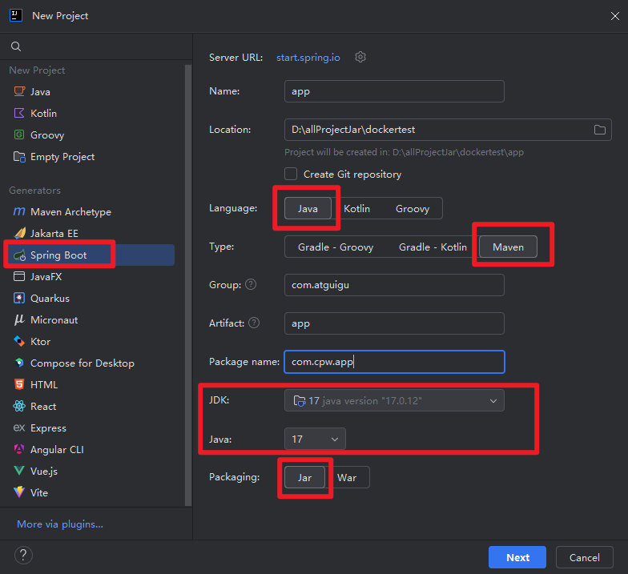Click the Name input field
This screenshot has height=574, width=628.
point(394,91)
